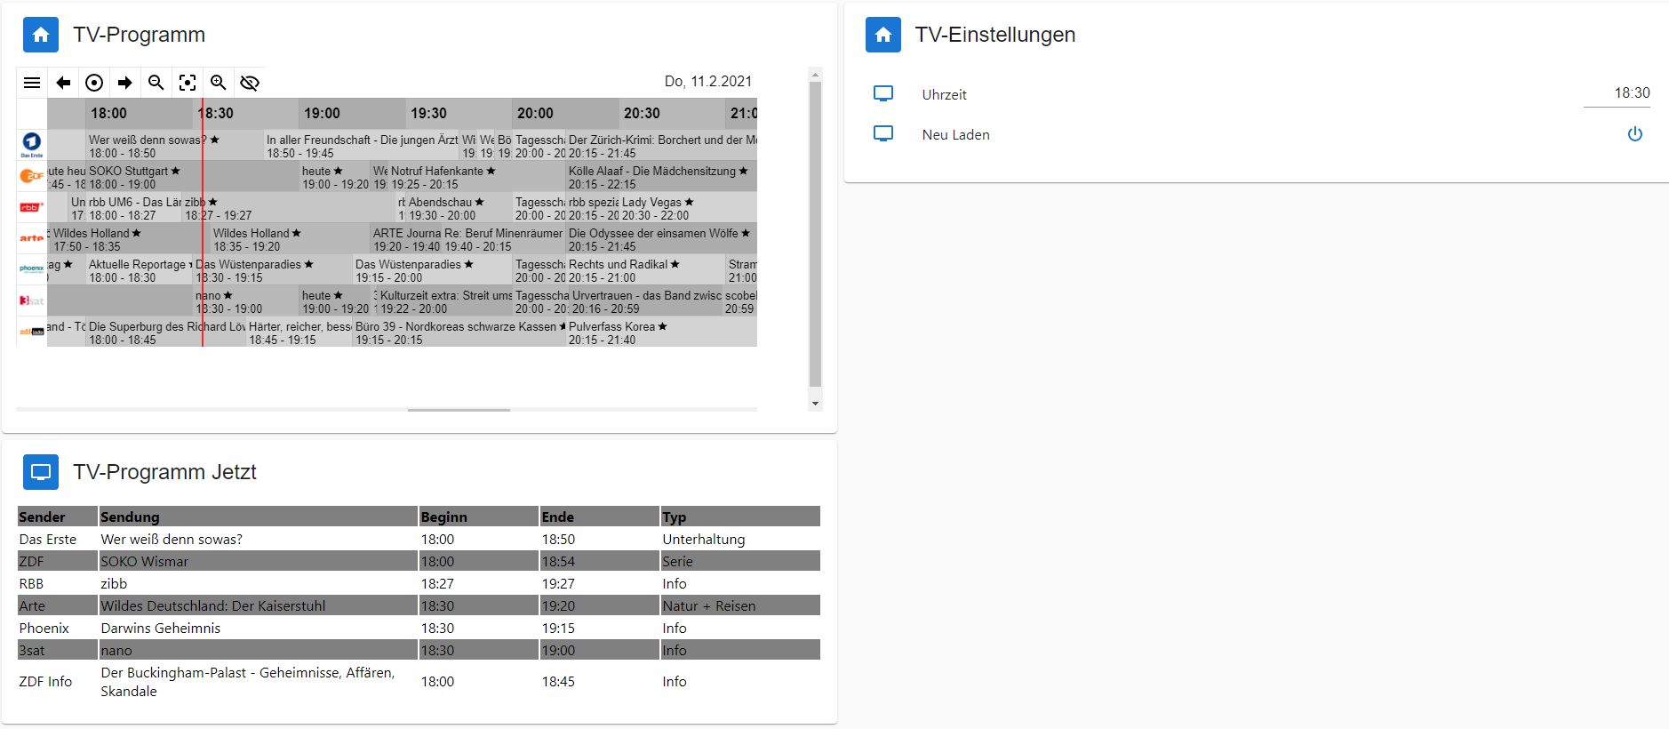Click the Sender column header
1669x729 pixels.
tap(57, 517)
